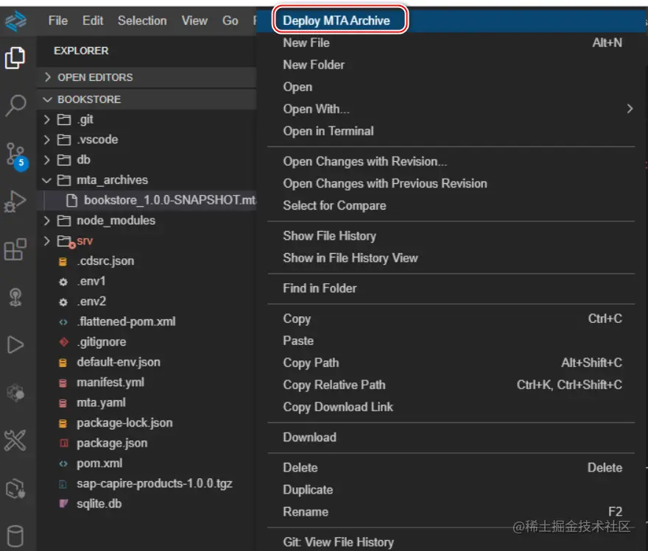Viewport: 648px width, 551px height.
Task: Click the SAP Business Application Studio logo
Action: [x=16, y=21]
